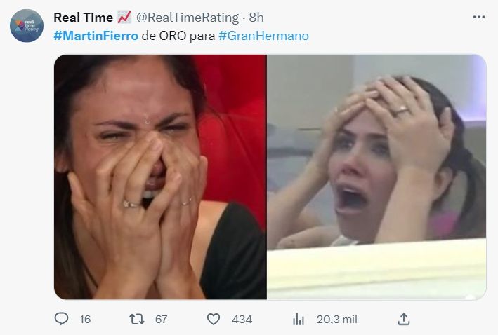Viewport: 498px width, 335px height.
Task: Click the retweet count 67
Action: (x=161, y=319)
